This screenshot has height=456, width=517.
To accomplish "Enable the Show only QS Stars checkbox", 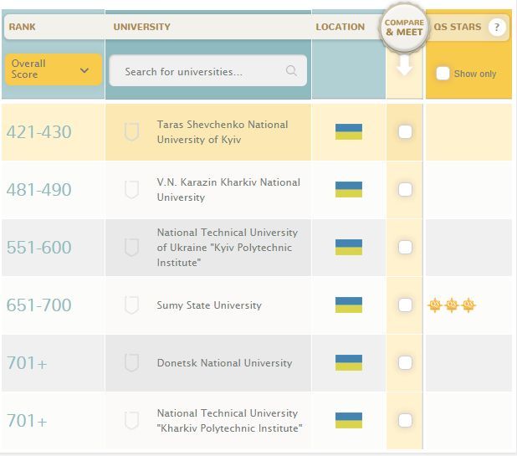I will (443, 73).
